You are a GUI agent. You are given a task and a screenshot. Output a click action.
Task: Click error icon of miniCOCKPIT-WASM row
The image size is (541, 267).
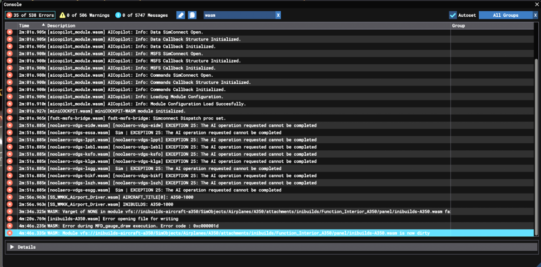click(10, 111)
